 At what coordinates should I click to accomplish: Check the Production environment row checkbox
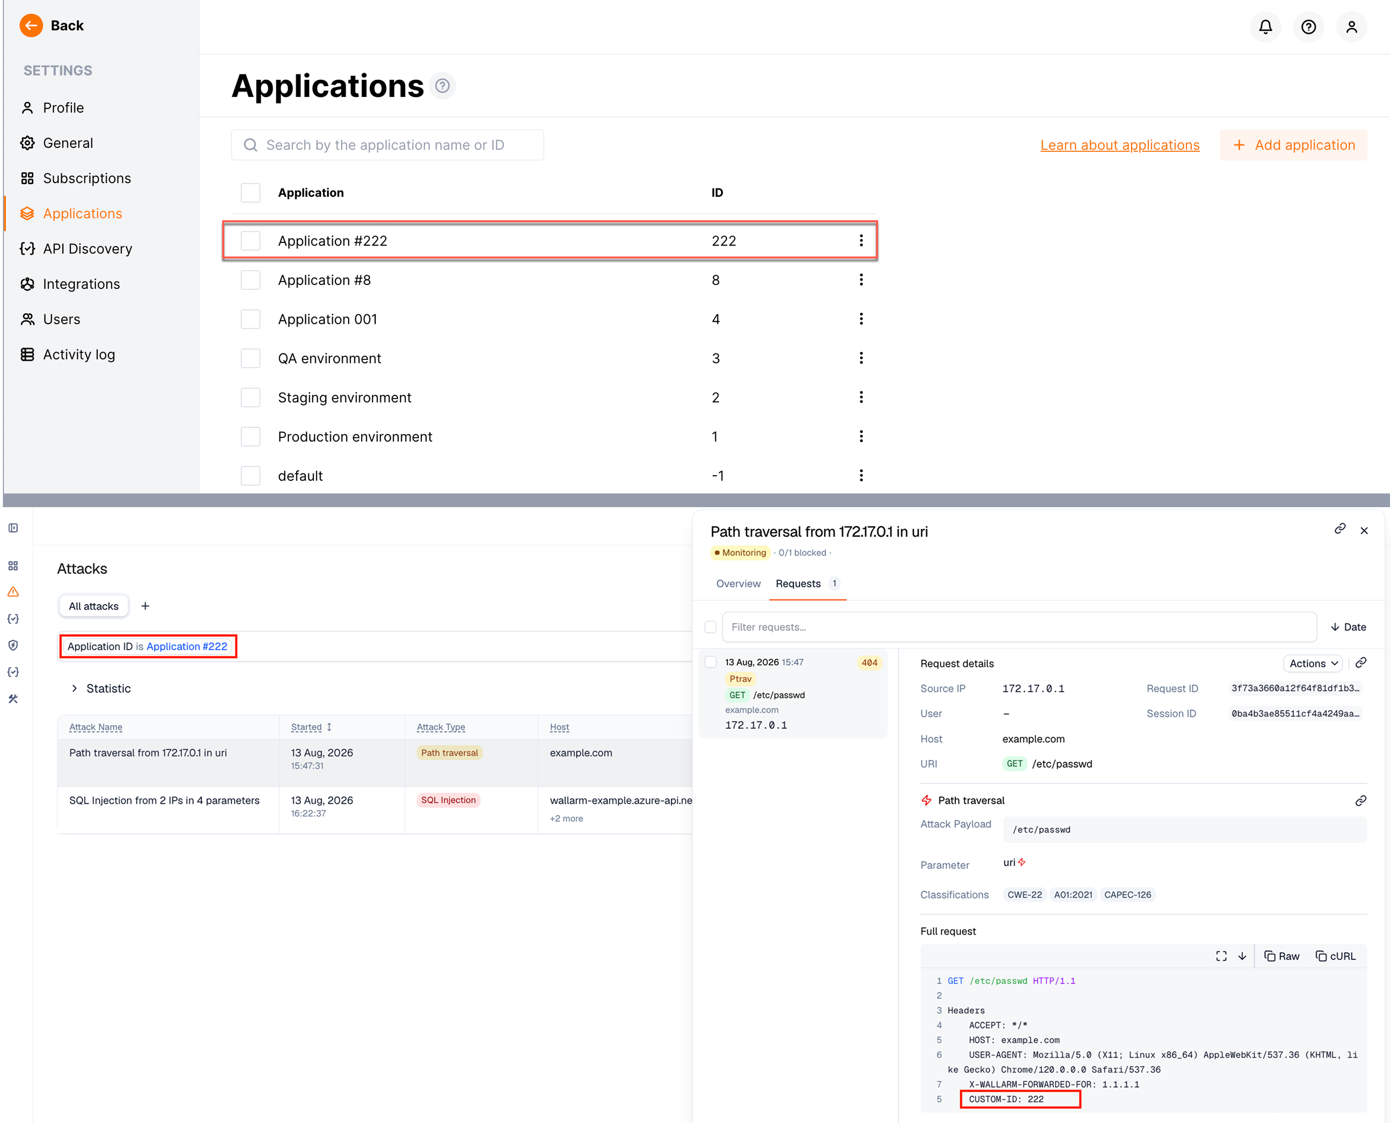(x=250, y=437)
